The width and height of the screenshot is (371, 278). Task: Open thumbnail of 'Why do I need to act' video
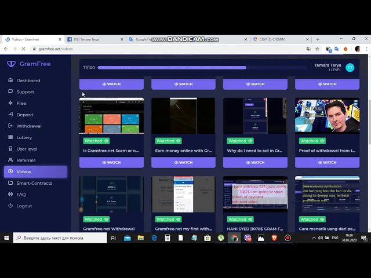point(255,116)
